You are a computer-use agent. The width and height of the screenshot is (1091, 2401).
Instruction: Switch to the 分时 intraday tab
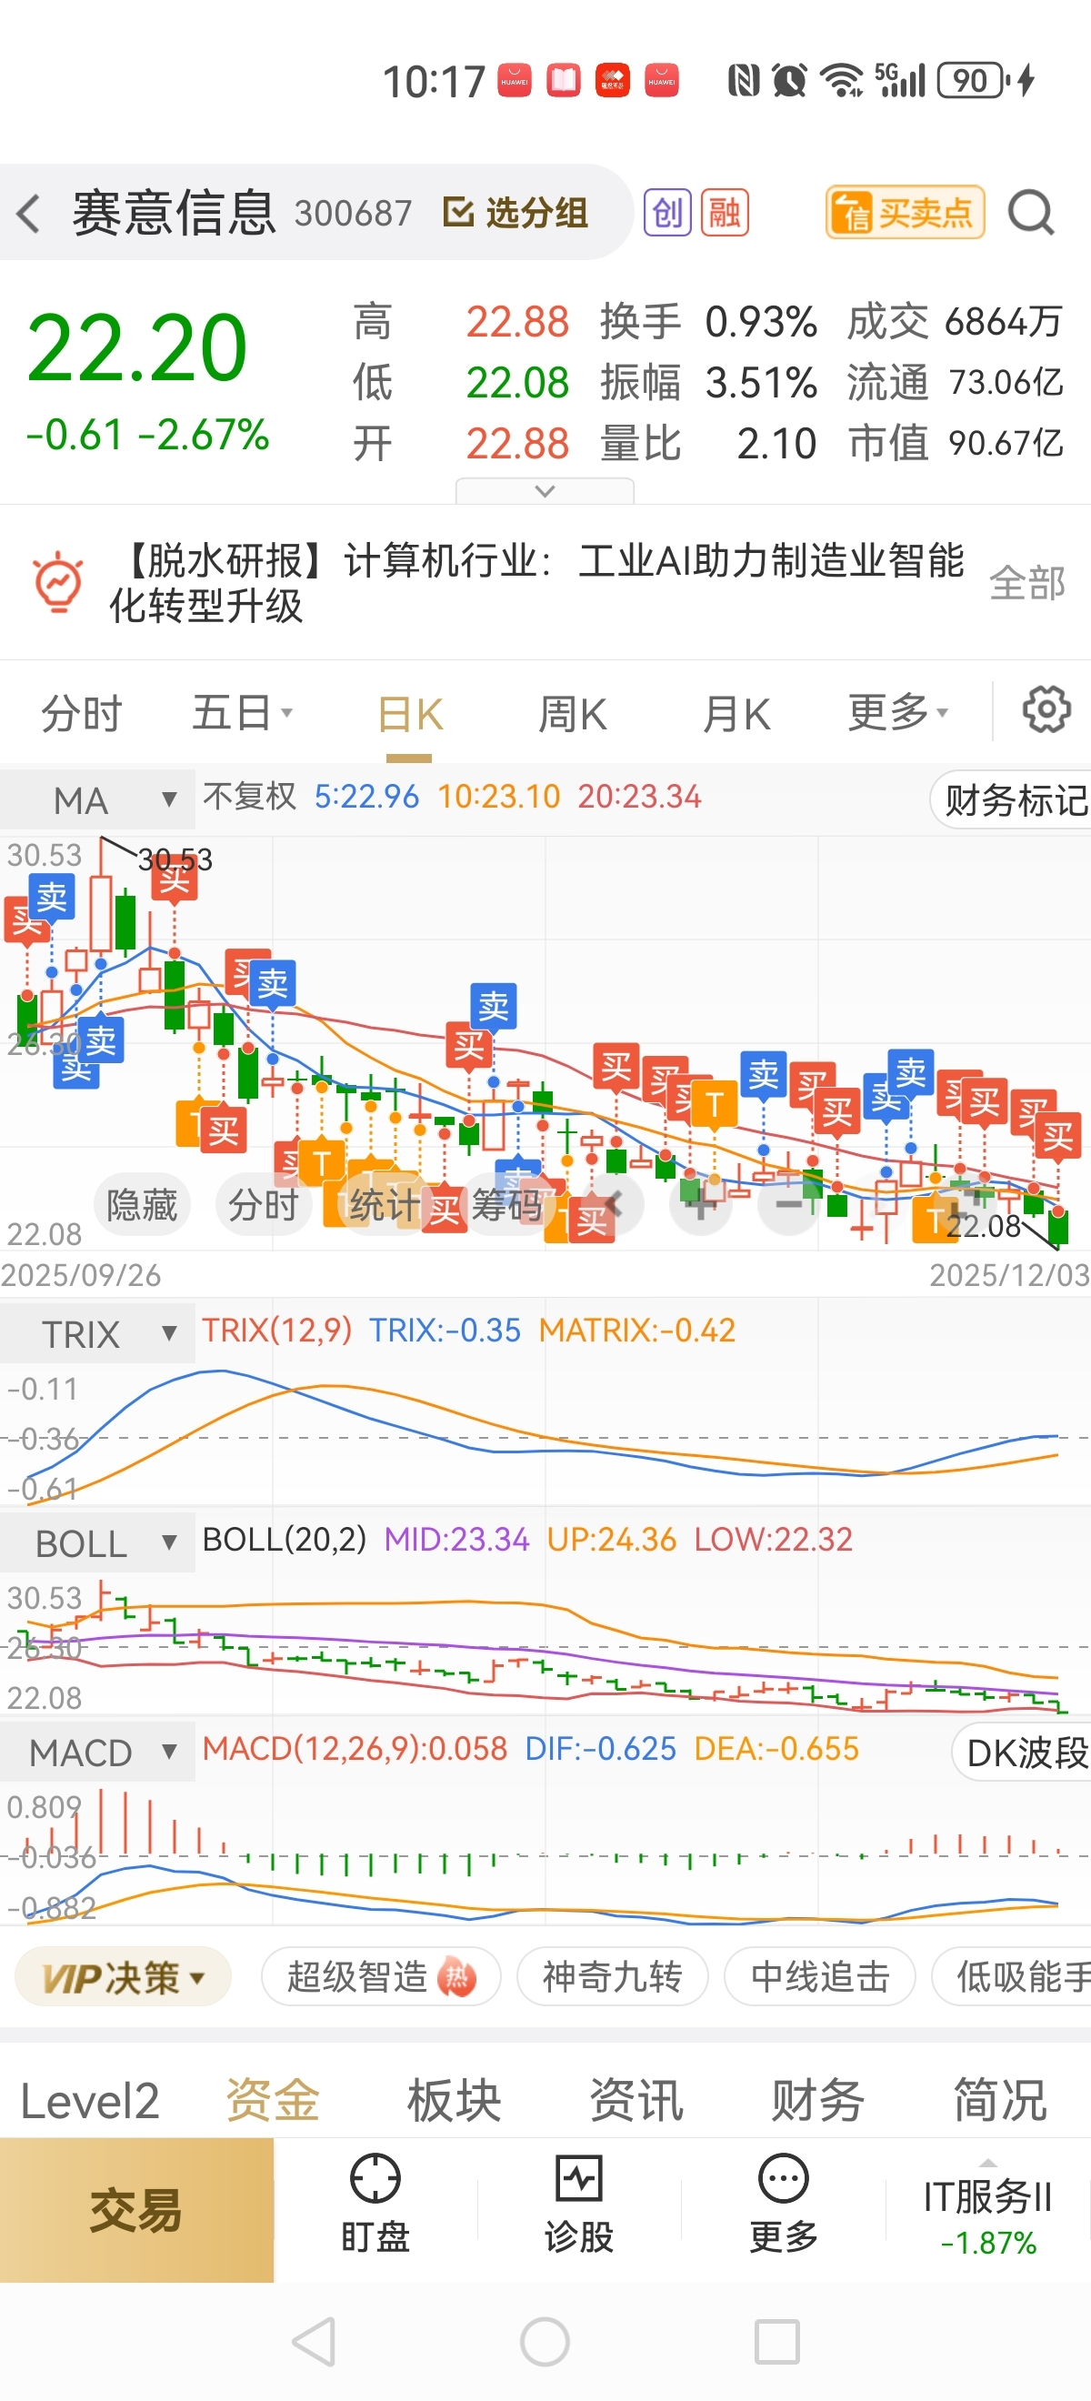coord(81,714)
